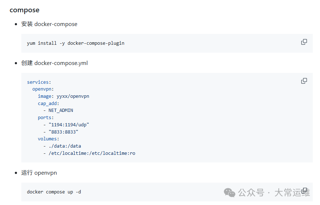Click the cap_add: key
Viewport: 320px width, 205px height.
[48, 103]
